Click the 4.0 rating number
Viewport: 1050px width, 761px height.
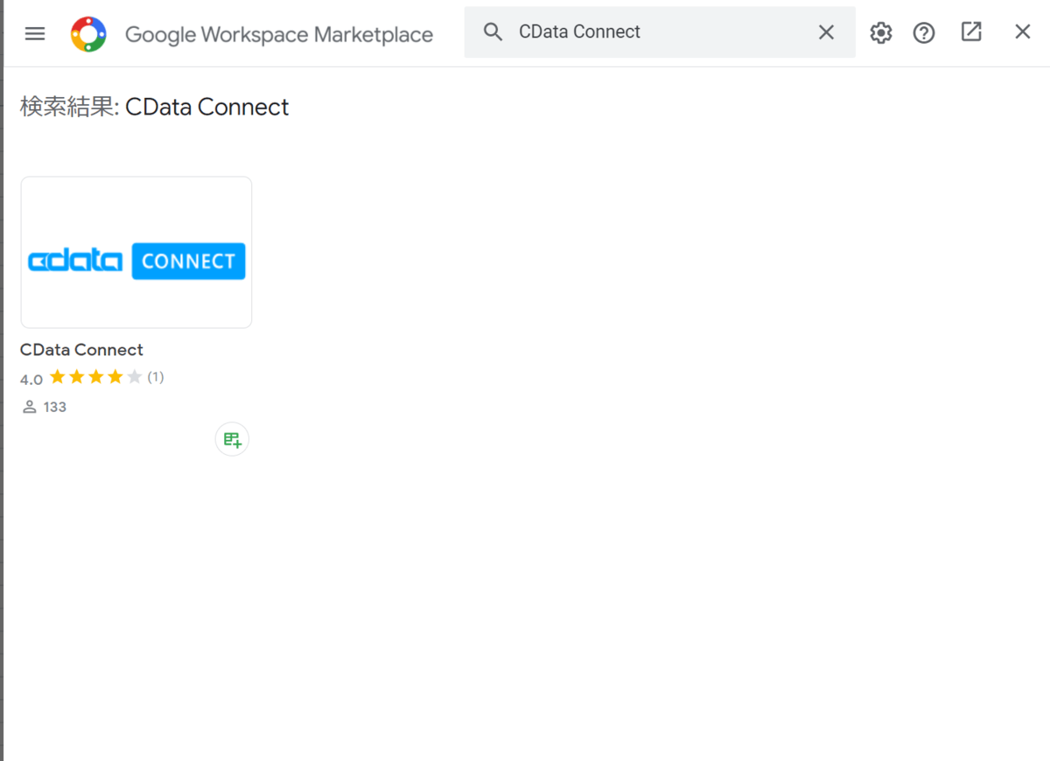point(31,379)
